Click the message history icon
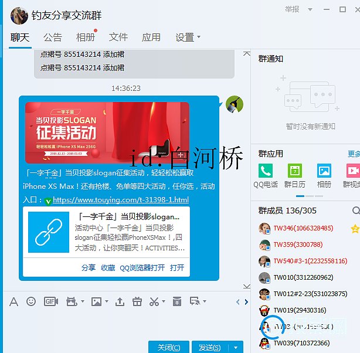Image resolution: width=360 pixels, height=353 pixels. coord(195,301)
